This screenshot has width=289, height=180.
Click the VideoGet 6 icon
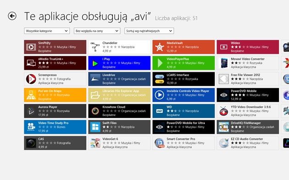[x=95, y=143]
